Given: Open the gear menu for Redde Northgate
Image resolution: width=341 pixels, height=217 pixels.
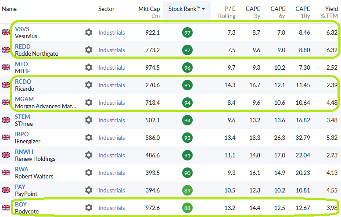Looking at the screenshot, I should [89, 50].
